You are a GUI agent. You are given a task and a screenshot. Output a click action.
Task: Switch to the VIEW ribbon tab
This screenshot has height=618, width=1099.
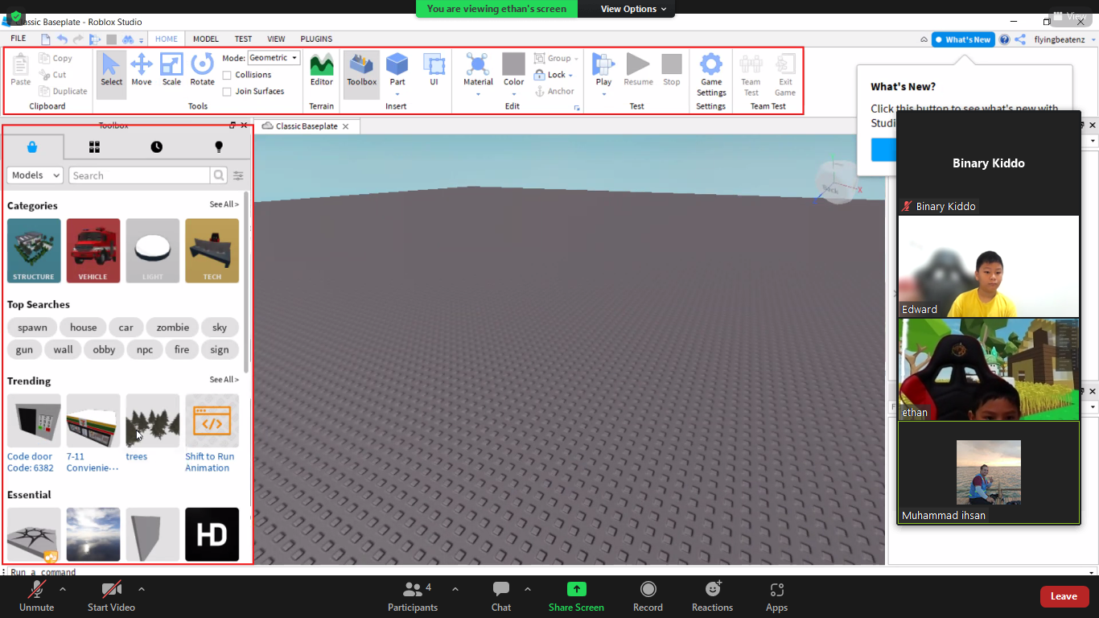coord(276,39)
